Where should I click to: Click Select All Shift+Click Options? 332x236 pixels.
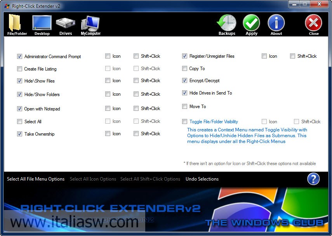tap(150, 179)
